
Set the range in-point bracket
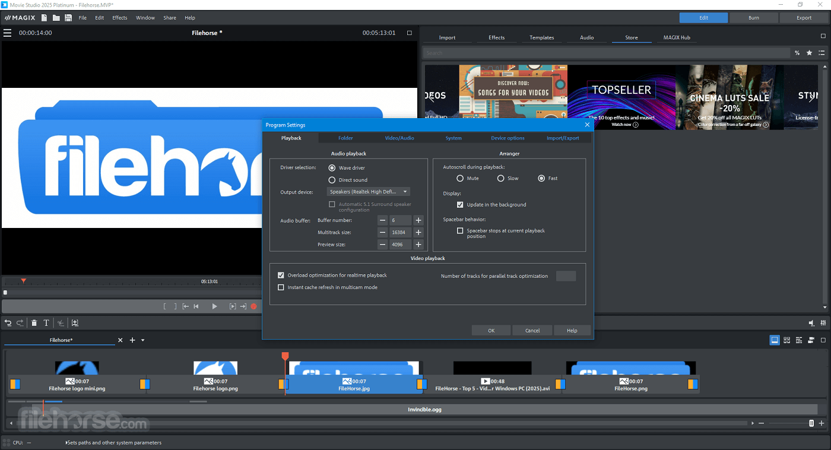165,306
